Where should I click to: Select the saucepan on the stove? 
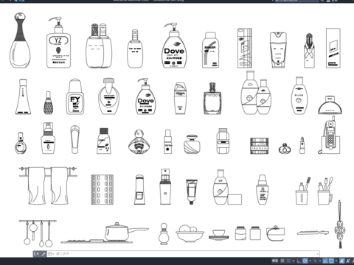point(127,231)
